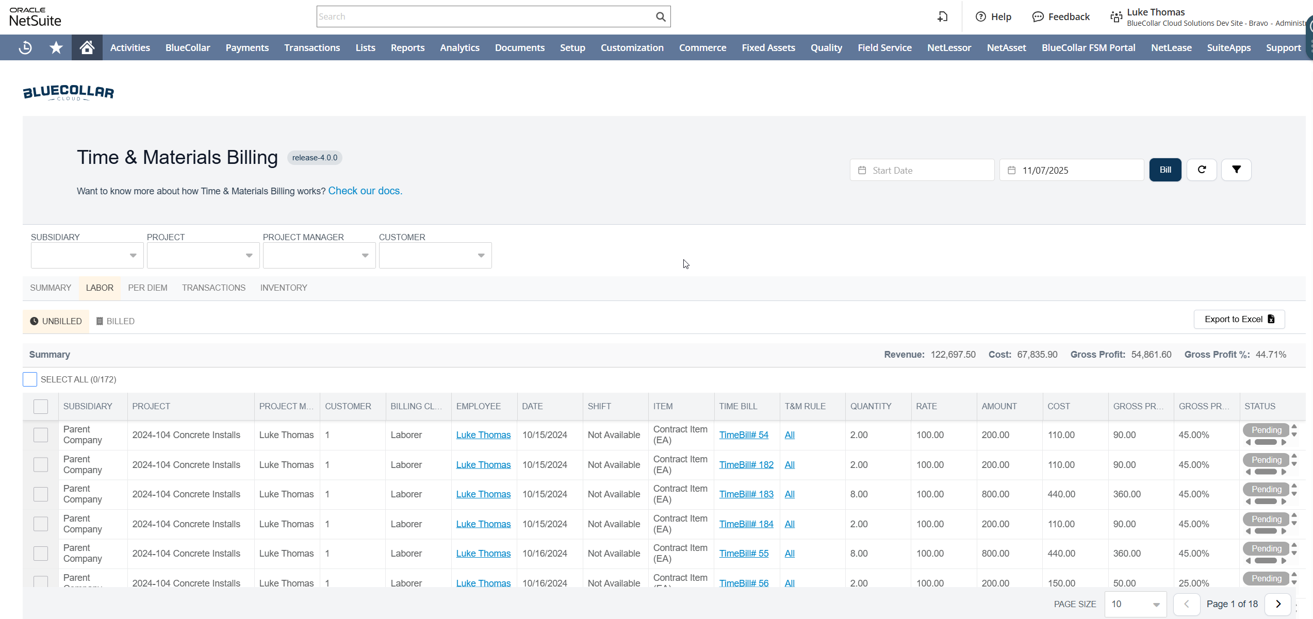Open the PAGE SIZE dropdown
The image size is (1313, 619).
tap(1135, 604)
